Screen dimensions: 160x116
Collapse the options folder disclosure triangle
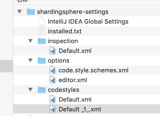tap(30, 60)
